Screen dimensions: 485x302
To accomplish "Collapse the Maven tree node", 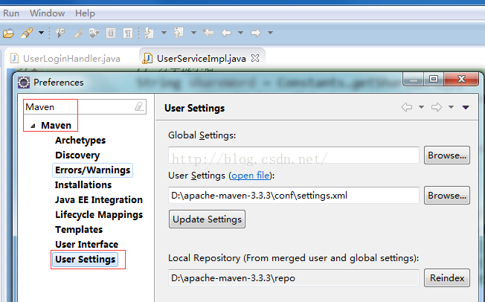I will coord(33,126).
